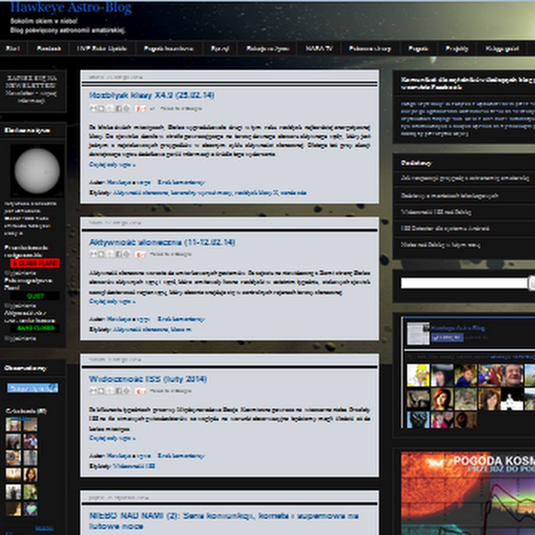Click the Homer Simpson avatar in Facebook fans
The image size is (535, 535).
pos(418,375)
